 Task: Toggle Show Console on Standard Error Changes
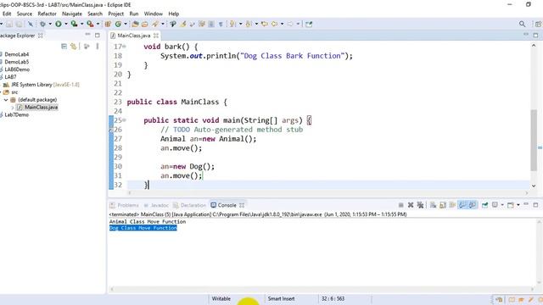pos(473,205)
